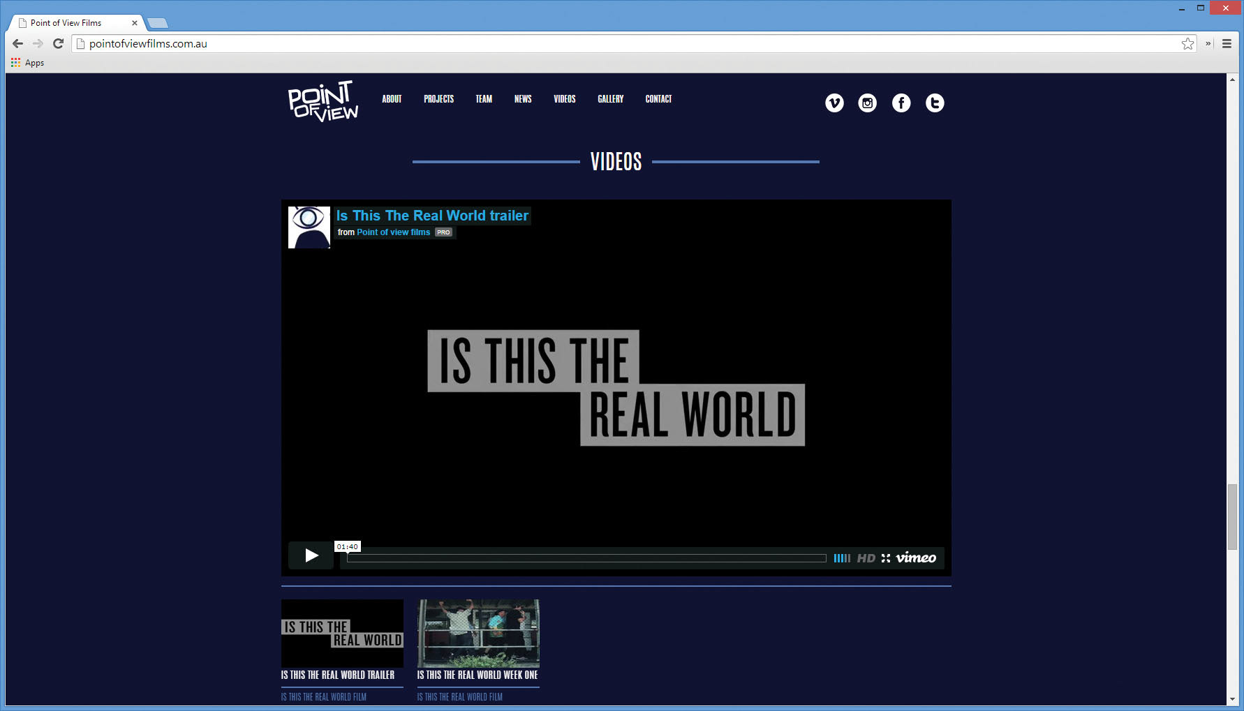Click the PRO badge next to author
The image size is (1244, 711).
443,232
